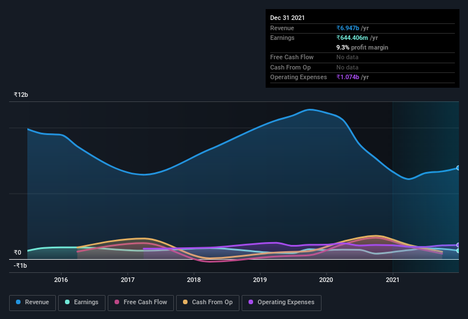Click the Operating Expenses purple endpoint marker
Screen dimensions: 468x319
click(x=458, y=245)
